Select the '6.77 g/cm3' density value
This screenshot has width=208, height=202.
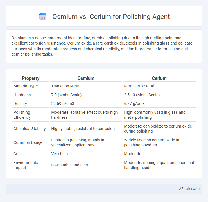tap(134, 104)
